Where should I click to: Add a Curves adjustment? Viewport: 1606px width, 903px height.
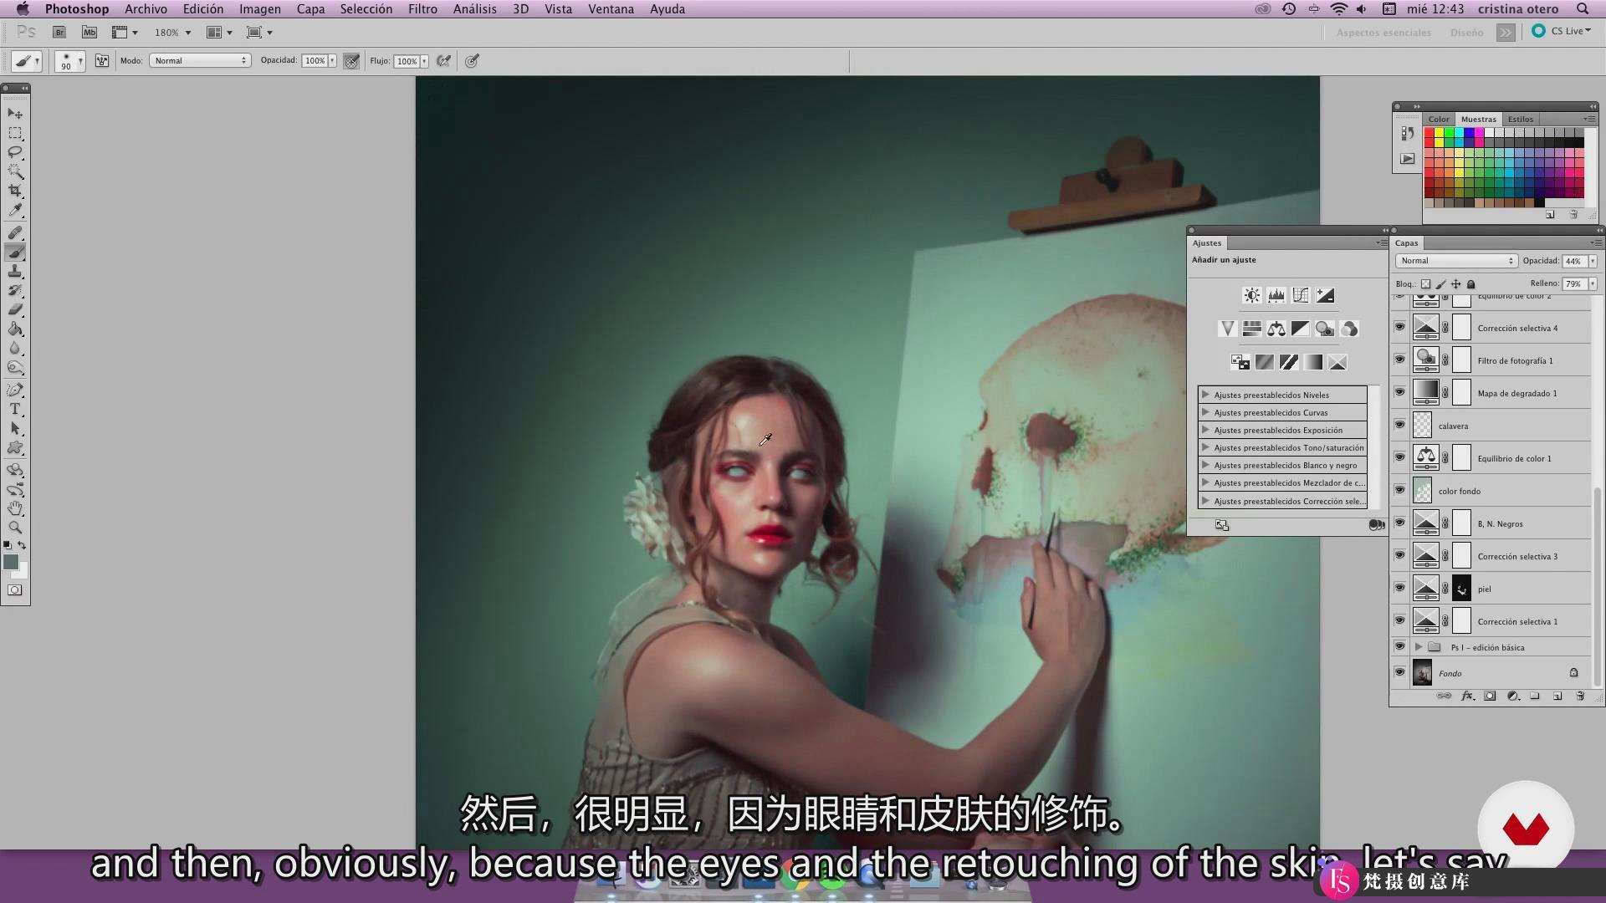click(1300, 295)
